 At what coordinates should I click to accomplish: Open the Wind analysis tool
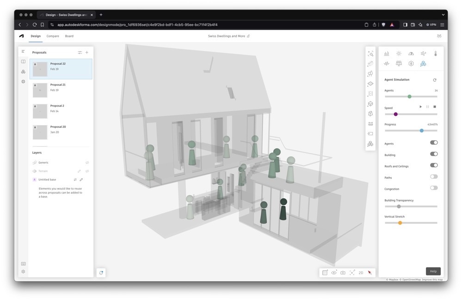423,54
